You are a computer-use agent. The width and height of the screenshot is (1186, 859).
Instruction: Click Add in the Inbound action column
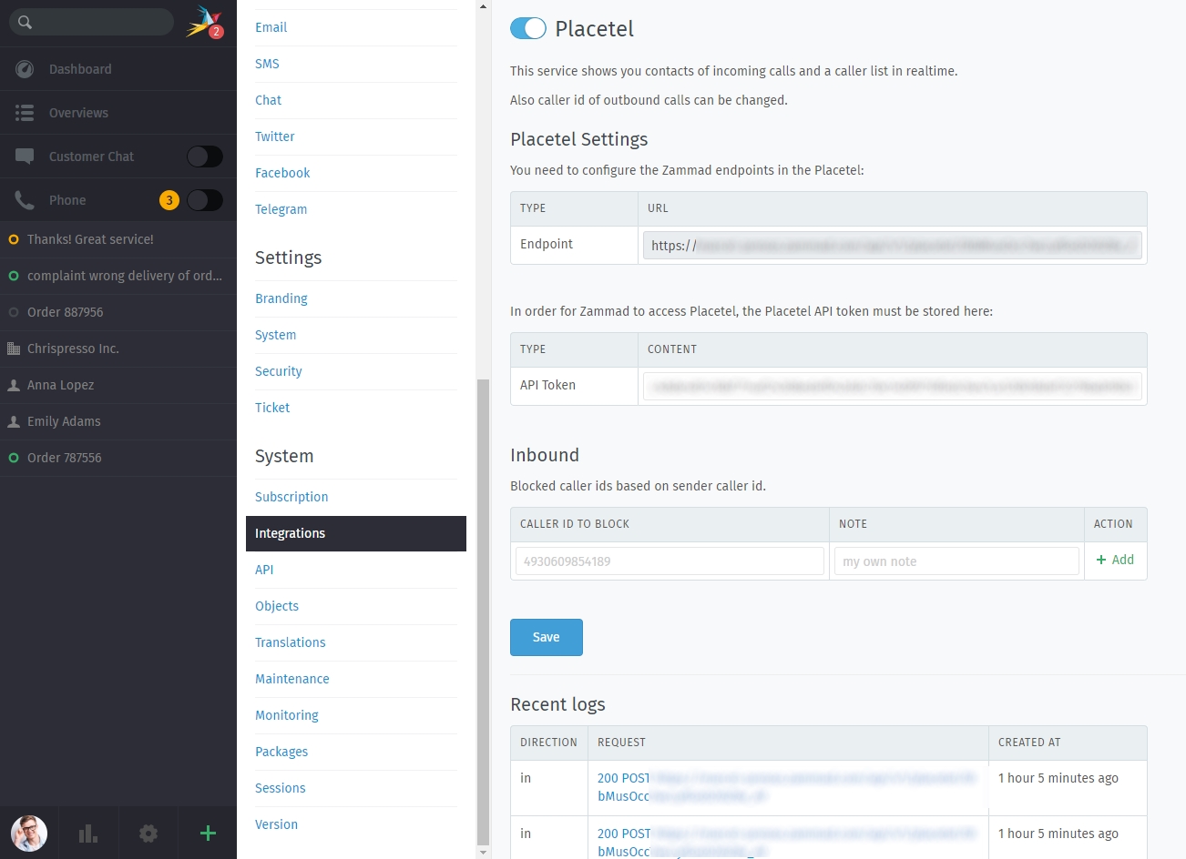[x=1115, y=560]
